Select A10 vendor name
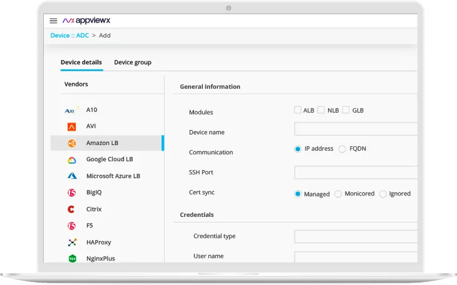The width and height of the screenshot is (457, 285). 91,110
